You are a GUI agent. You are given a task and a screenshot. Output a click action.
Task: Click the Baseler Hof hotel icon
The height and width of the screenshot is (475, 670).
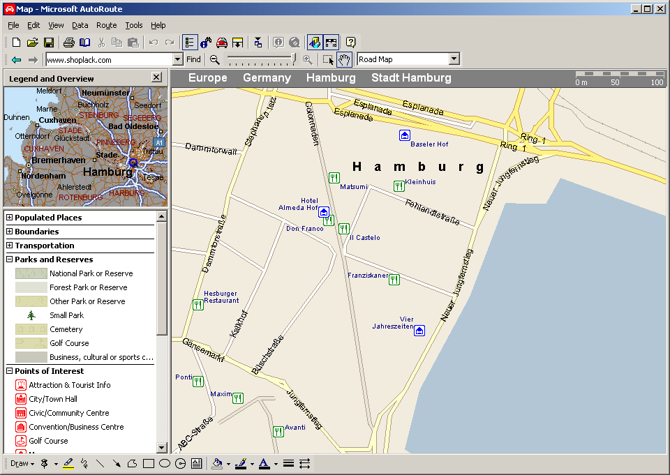405,135
